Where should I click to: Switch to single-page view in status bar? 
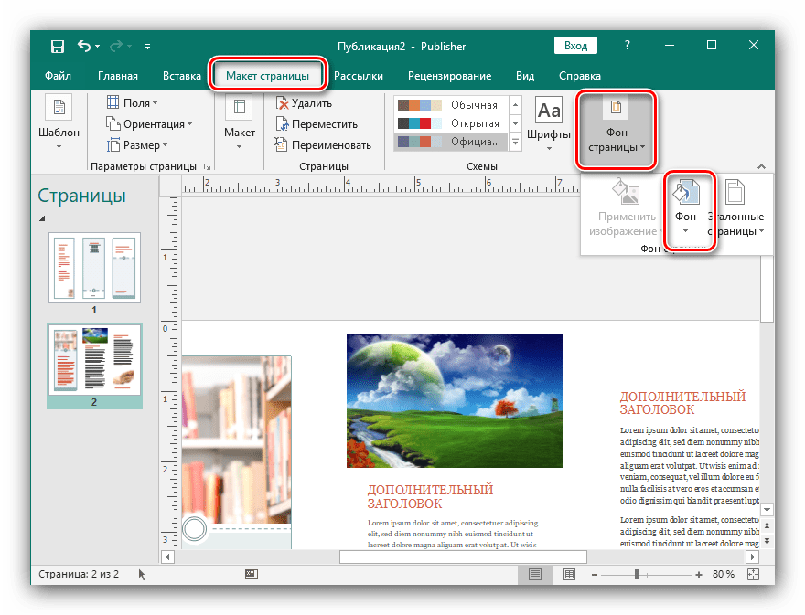click(535, 574)
